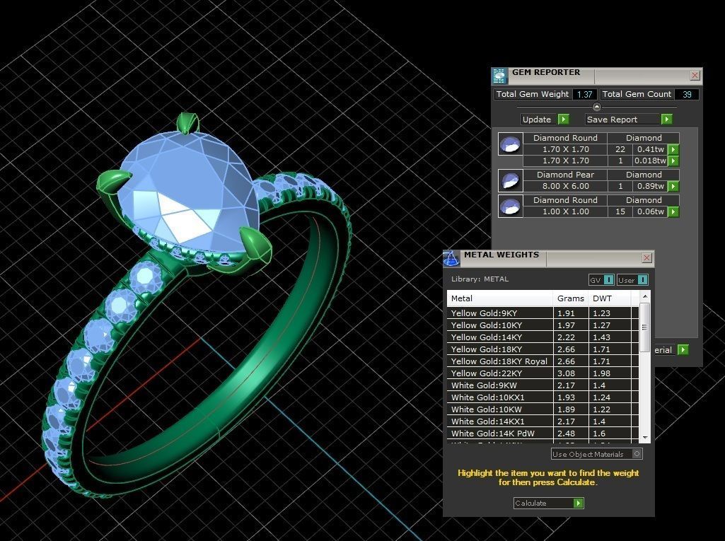Screen dimensions: 725x541
Task: Select White Gold:14K PdW row
Action: pos(543,434)
